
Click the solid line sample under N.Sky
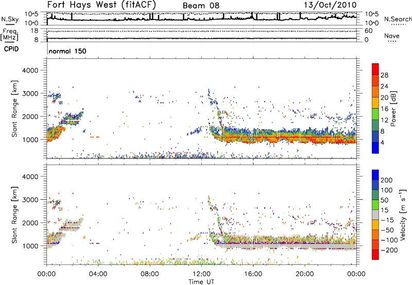click(10, 24)
